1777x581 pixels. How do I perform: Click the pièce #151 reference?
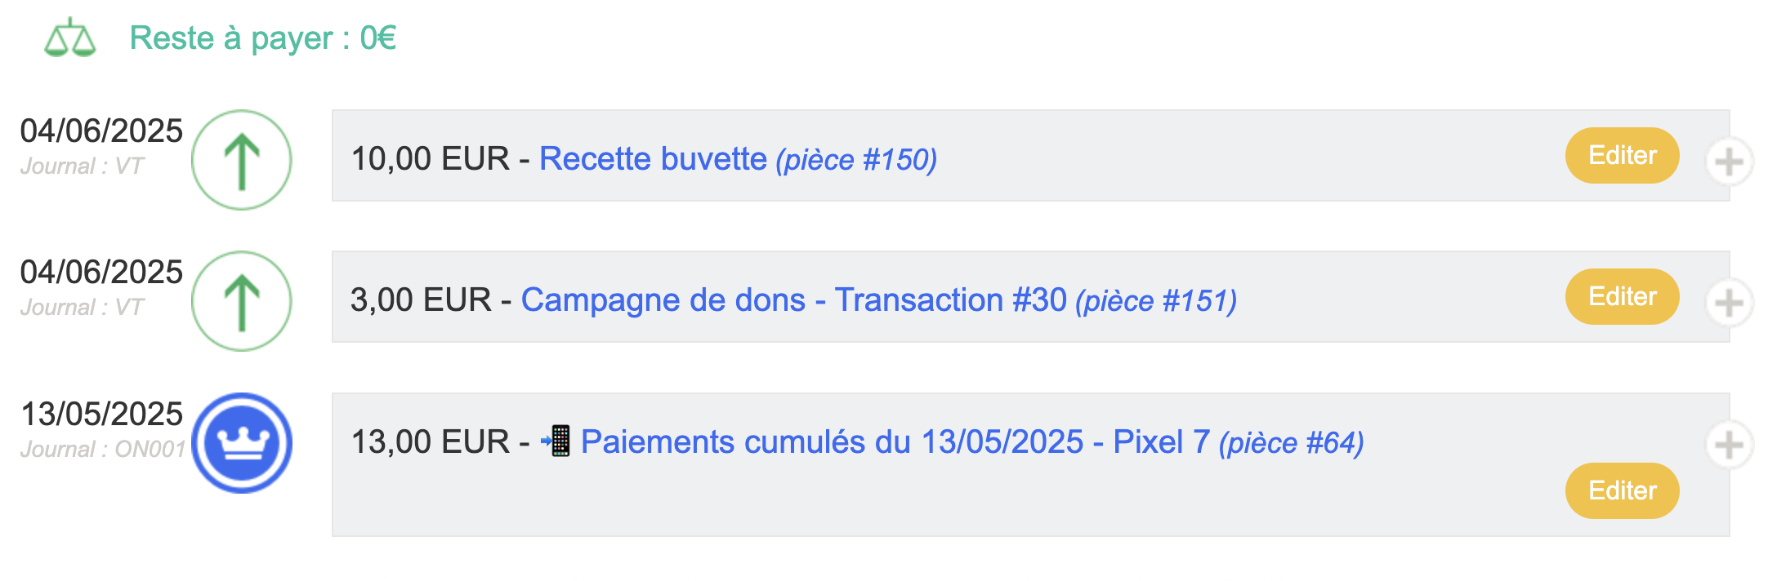click(x=1156, y=300)
